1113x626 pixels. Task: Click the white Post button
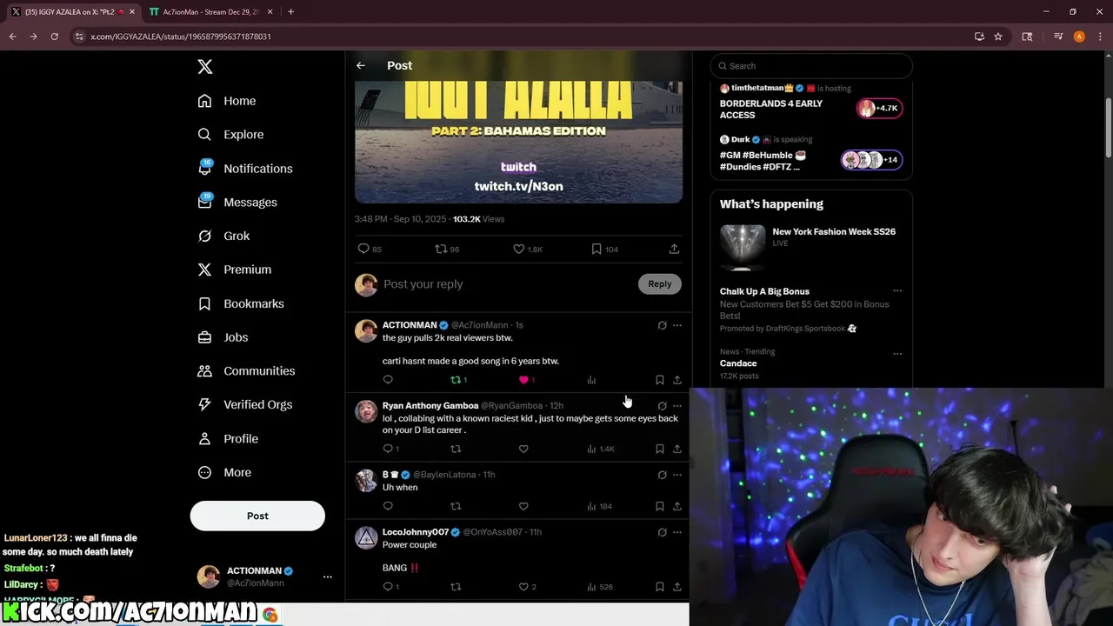tap(257, 516)
